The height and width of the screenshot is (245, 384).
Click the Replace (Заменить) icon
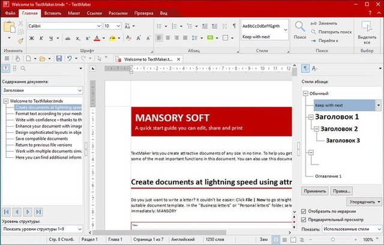(314, 22)
